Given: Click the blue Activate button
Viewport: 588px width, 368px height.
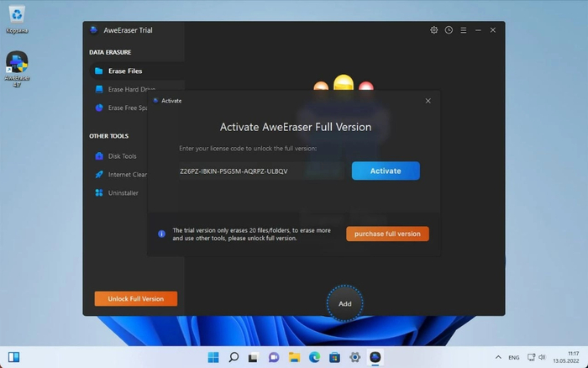Looking at the screenshot, I should 386,171.
